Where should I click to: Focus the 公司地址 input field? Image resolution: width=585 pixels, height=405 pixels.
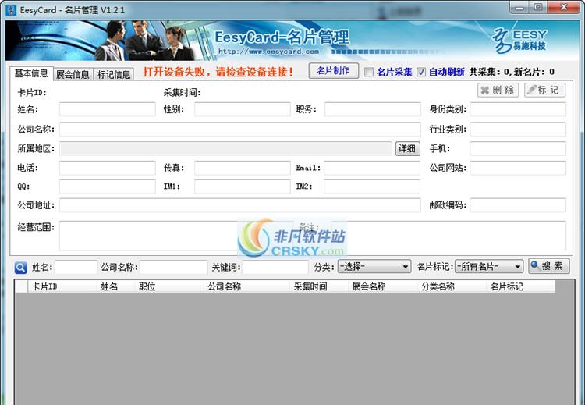pos(240,205)
